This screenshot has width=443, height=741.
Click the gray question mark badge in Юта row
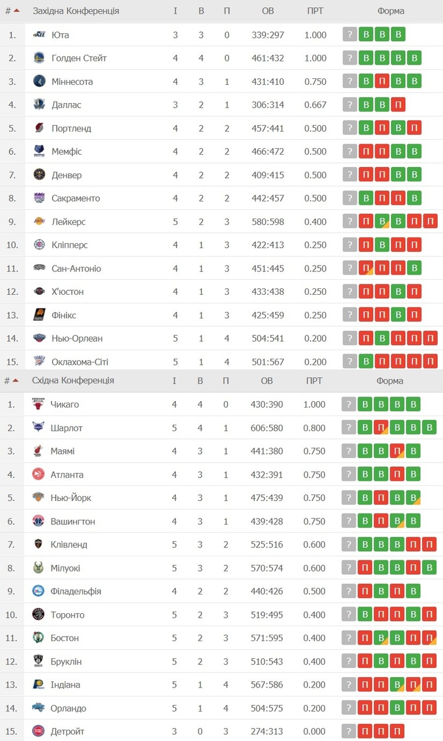(350, 35)
